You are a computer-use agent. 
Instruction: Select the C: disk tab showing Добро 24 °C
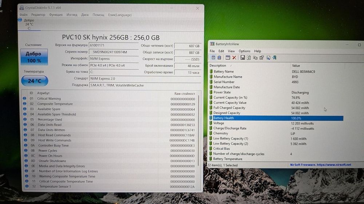pyautogui.click(x=29, y=24)
